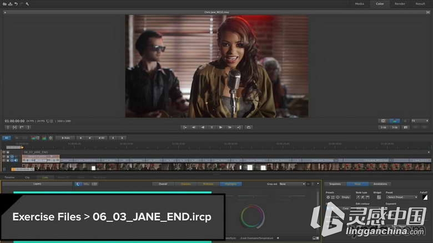Viewport: 433px width, 243px height.
Task: Click the grid view icon beside 3-Up
Action: coord(405,127)
